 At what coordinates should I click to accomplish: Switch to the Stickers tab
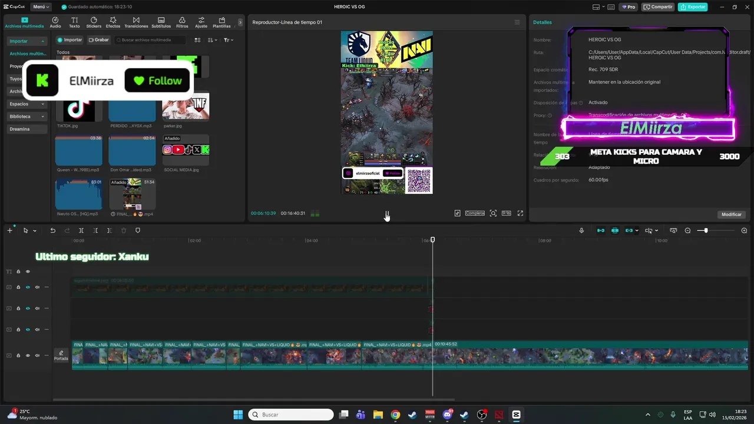pos(94,22)
